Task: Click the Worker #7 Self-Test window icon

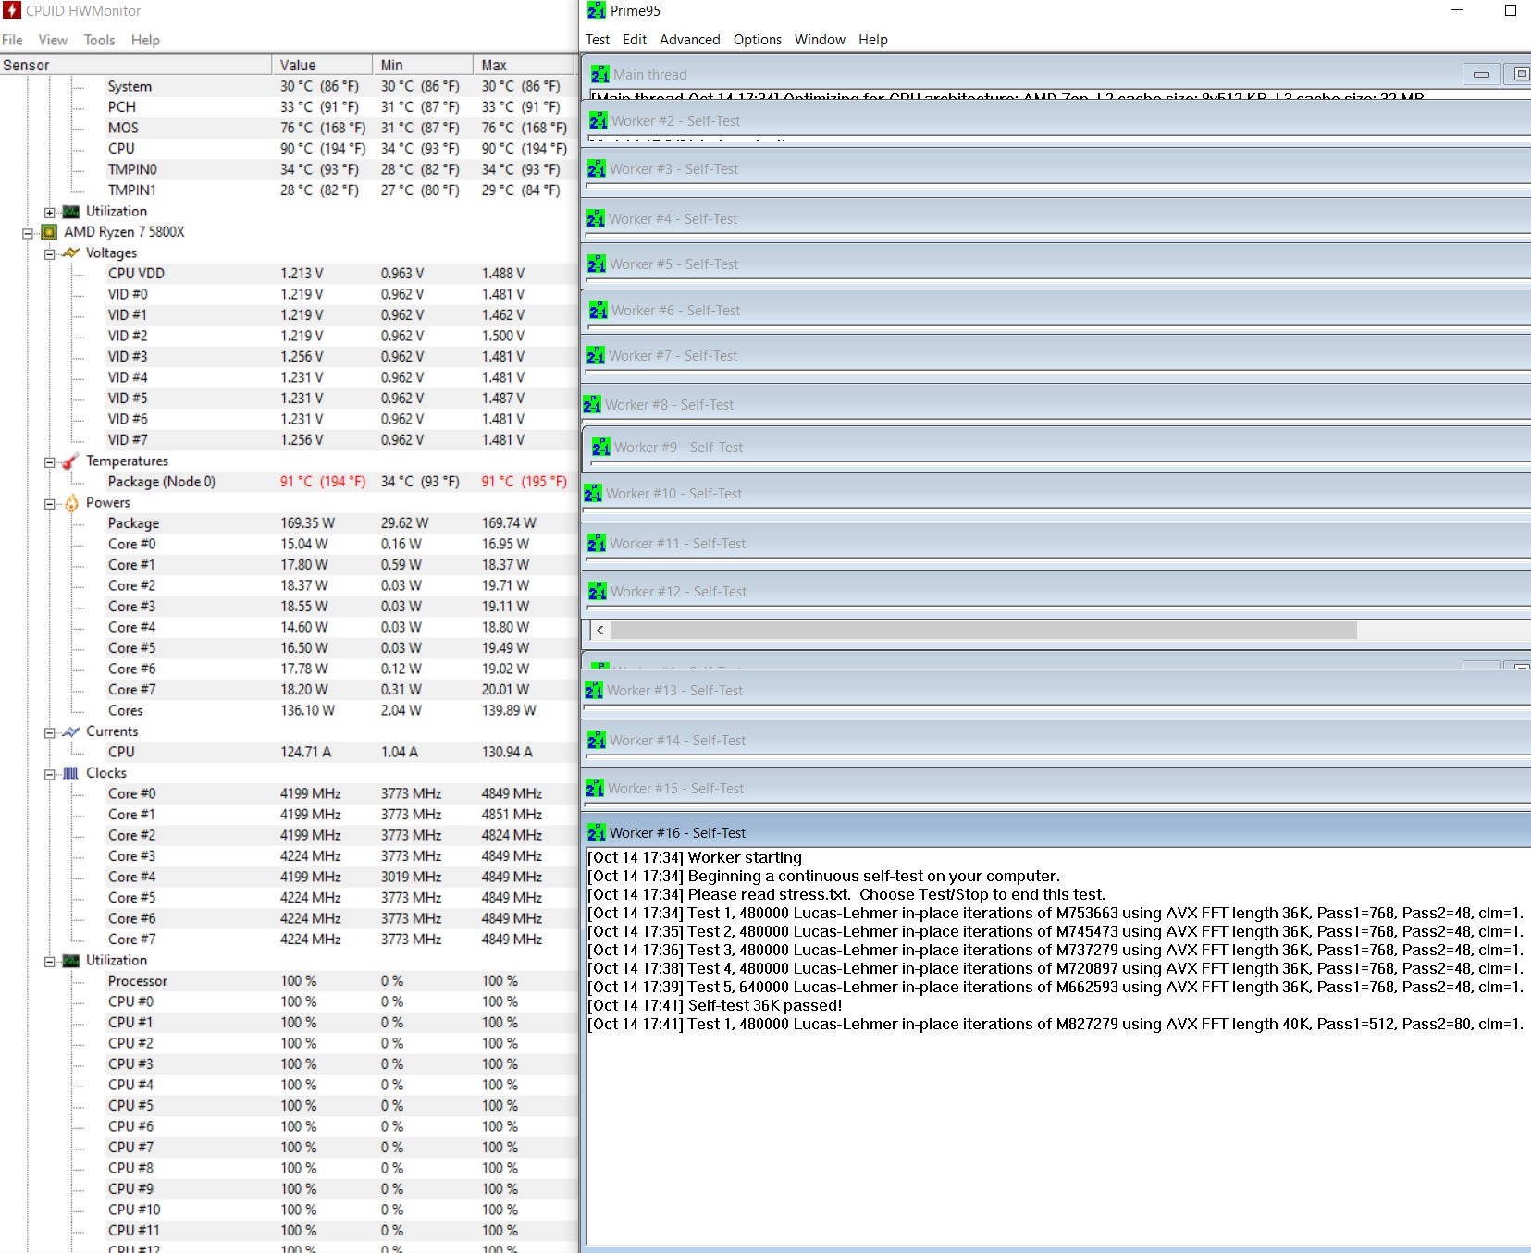Action: pos(596,356)
